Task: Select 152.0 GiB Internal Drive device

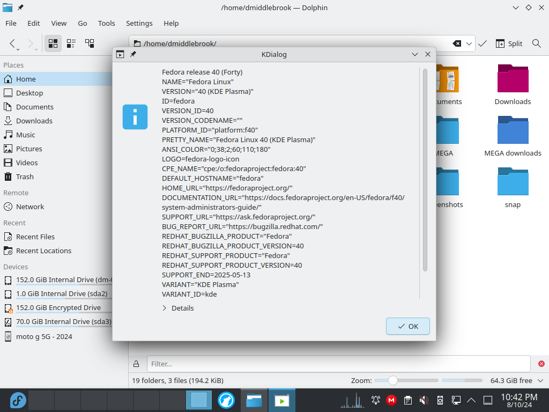Action: [57, 280]
